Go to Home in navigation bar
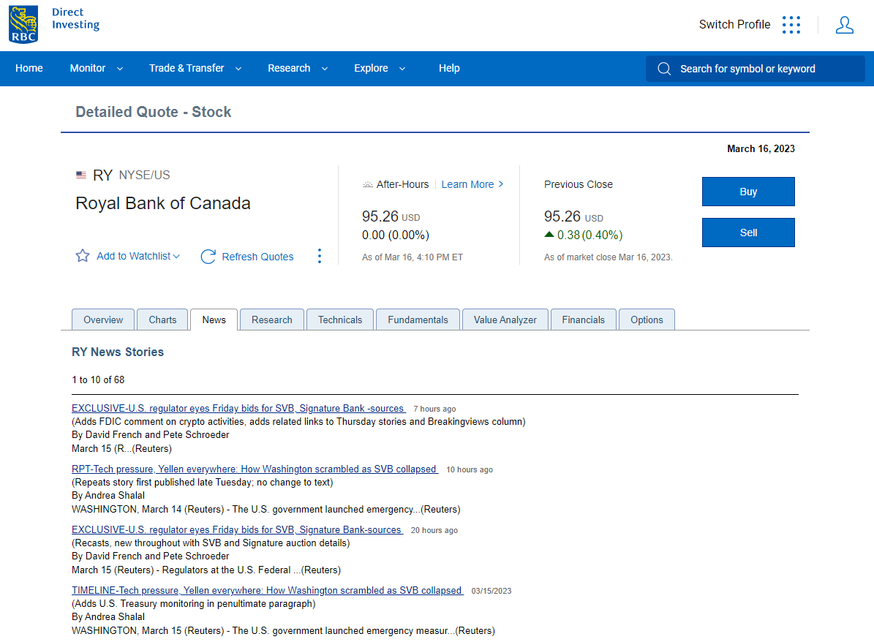 (x=29, y=68)
